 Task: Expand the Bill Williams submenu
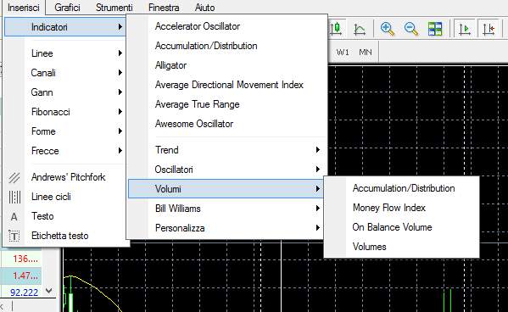[x=226, y=209]
